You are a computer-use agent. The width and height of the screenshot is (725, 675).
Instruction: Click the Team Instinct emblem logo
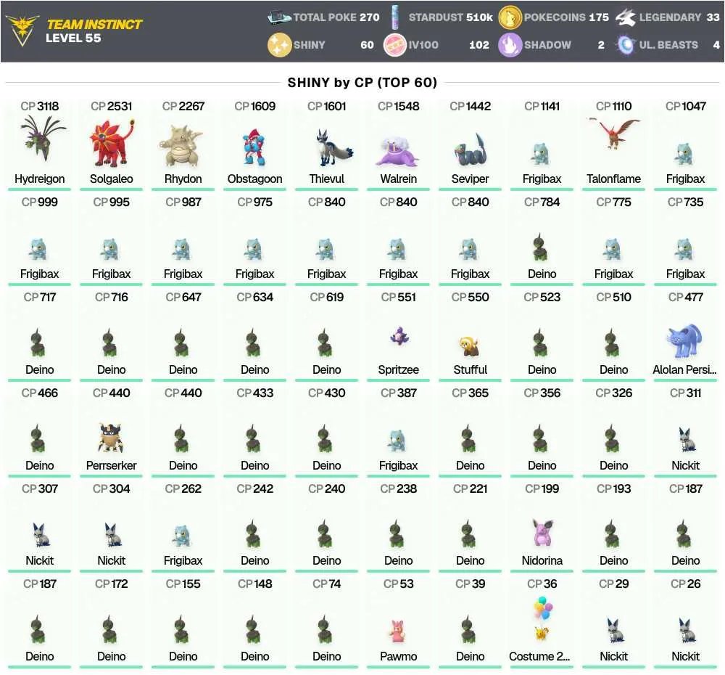click(x=22, y=31)
